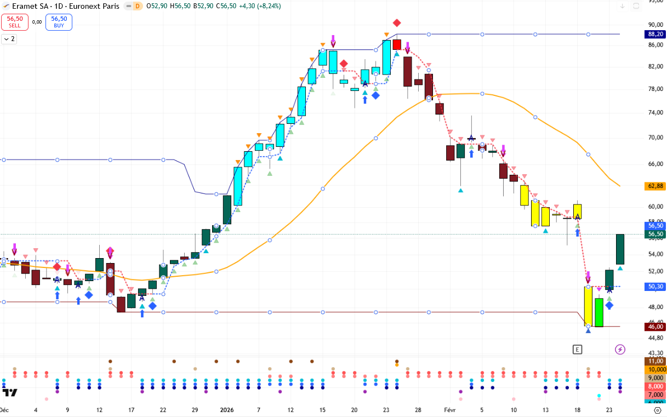The height and width of the screenshot is (417, 667).
Task: Click the earnings E marker icon
Action: pos(577,349)
